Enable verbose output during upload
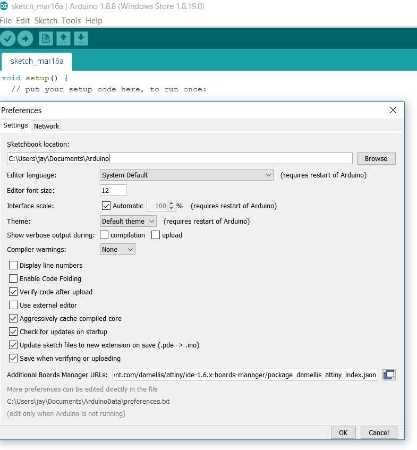This screenshot has height=450, width=417. [x=156, y=235]
